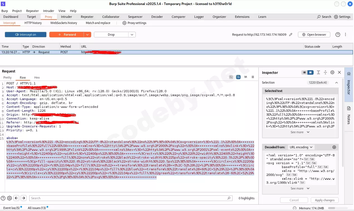
Task: Open Burp's global Search
Action: pos(324,17)
